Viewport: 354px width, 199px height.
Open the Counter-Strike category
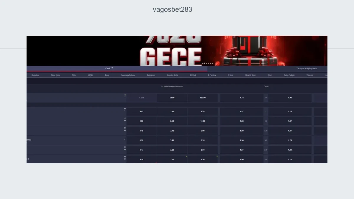pyautogui.click(x=173, y=75)
